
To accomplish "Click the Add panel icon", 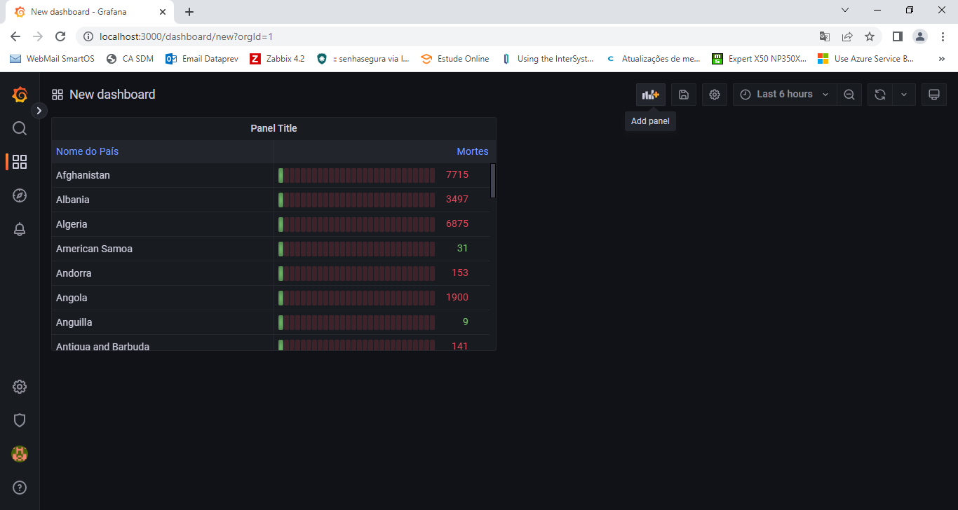I will [651, 95].
